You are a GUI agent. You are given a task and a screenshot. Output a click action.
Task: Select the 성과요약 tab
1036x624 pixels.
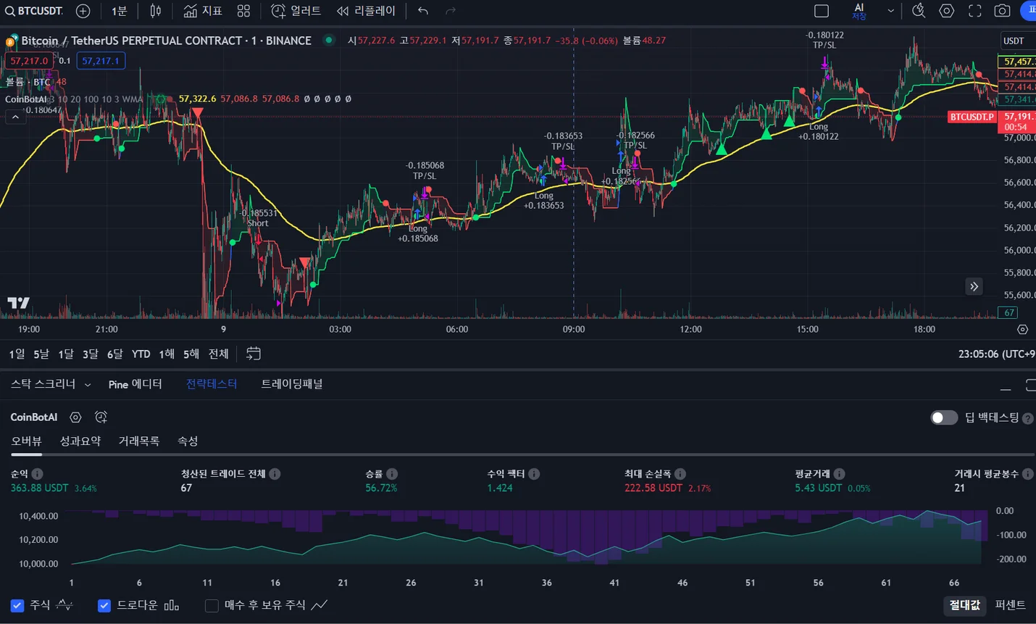80,441
